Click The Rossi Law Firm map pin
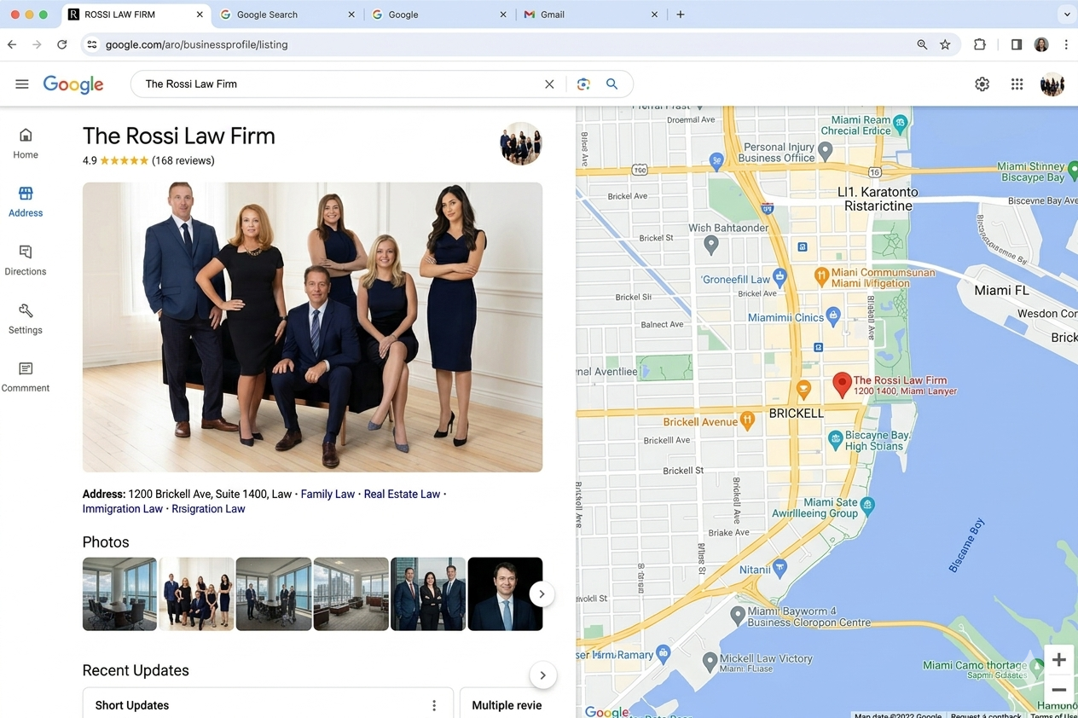 click(x=842, y=385)
